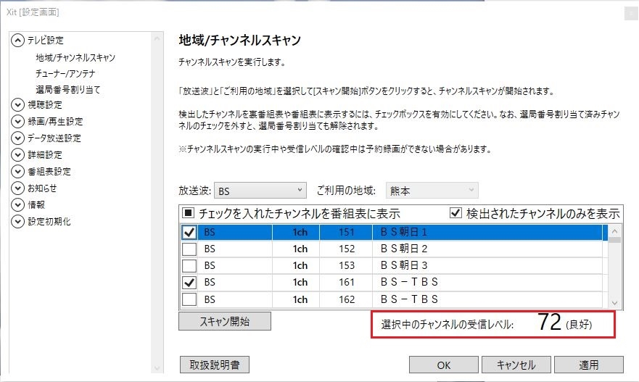Click the channel list scrollbar up arrow
The image size is (639, 382).
pyautogui.click(x=614, y=231)
